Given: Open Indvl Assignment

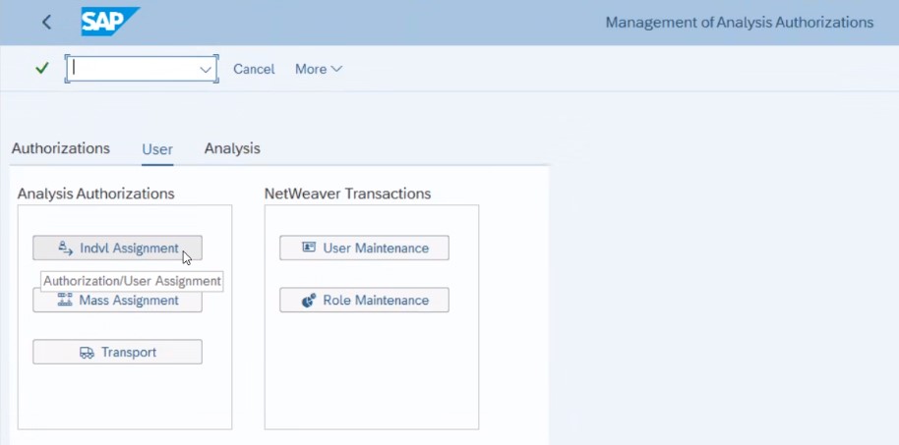Looking at the screenshot, I should 117,248.
